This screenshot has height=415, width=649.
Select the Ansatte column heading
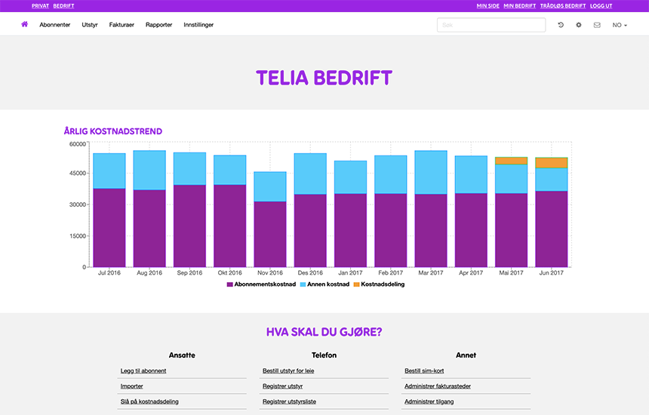tap(182, 355)
